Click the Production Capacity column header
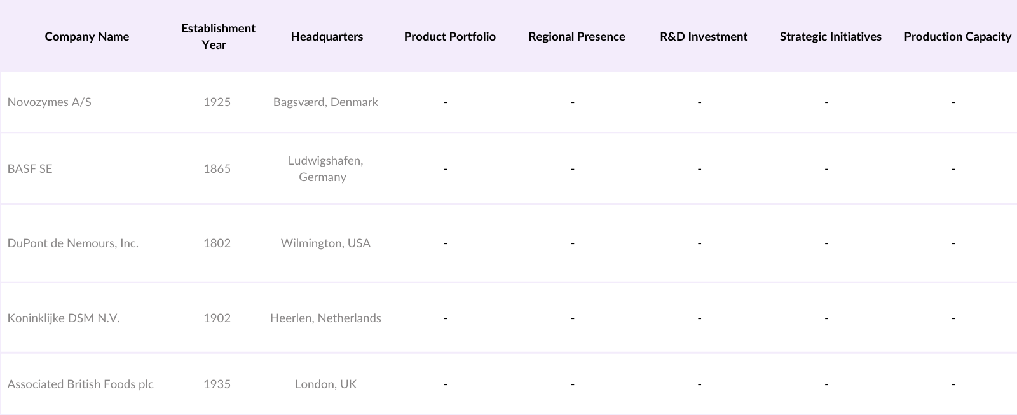Viewport: 1017px width, 415px height. [957, 37]
